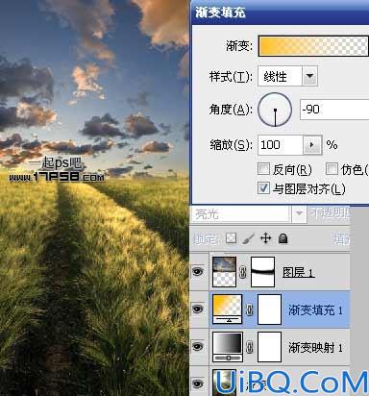369x396 pixels.
Task: Click the bottom layer image thumbnail
Action: [224, 382]
